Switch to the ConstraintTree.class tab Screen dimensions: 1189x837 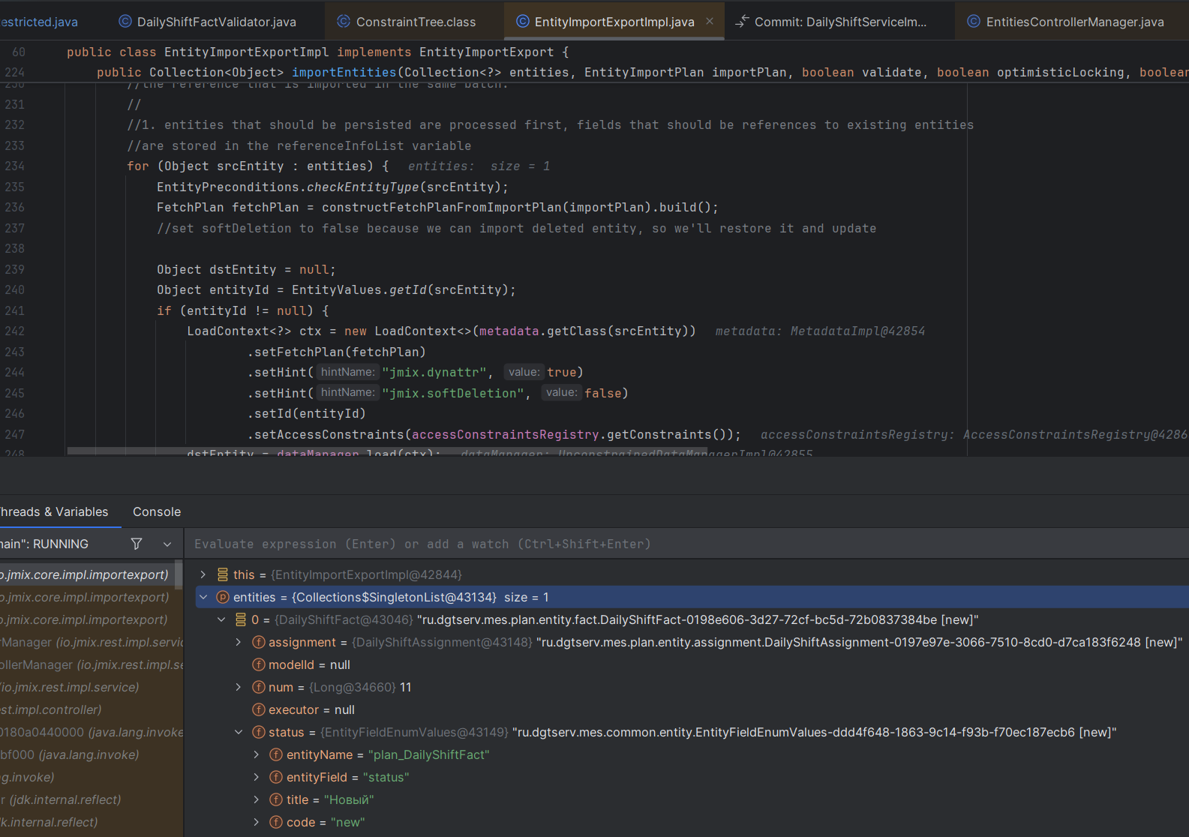407,22
